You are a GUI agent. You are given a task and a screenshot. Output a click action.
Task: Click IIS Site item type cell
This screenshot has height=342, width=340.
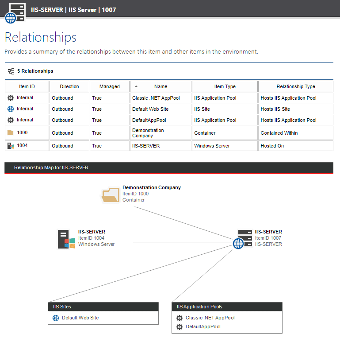coord(225,109)
